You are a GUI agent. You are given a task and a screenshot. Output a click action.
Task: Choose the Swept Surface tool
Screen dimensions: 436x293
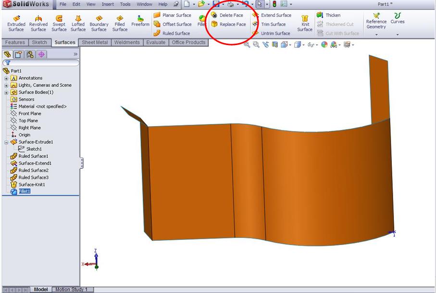pyautogui.click(x=59, y=23)
